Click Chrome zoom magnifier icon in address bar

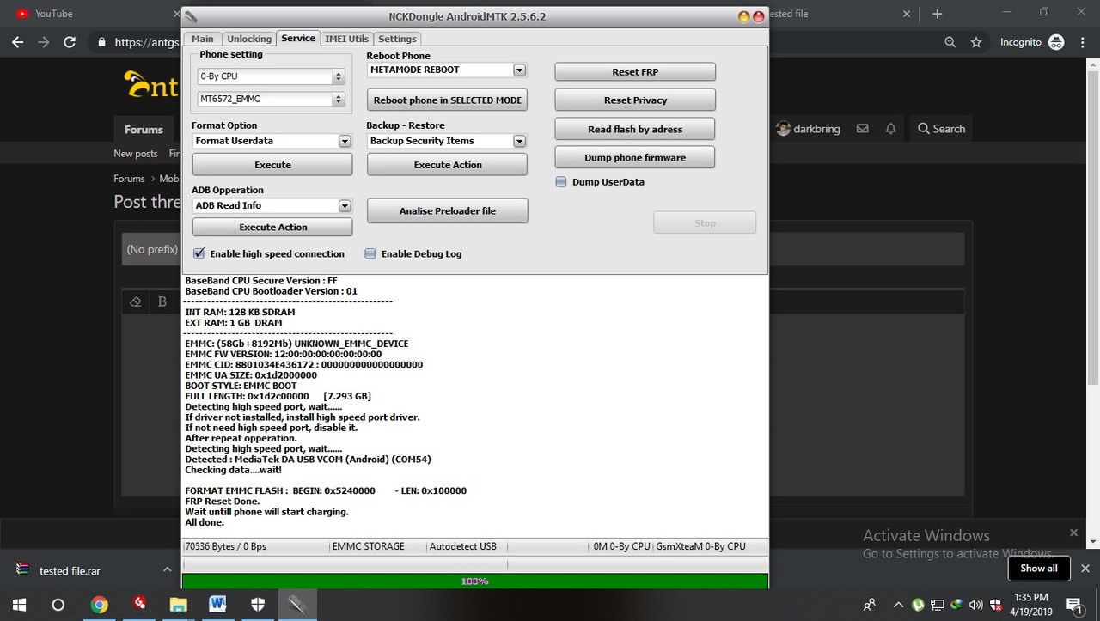(x=950, y=41)
